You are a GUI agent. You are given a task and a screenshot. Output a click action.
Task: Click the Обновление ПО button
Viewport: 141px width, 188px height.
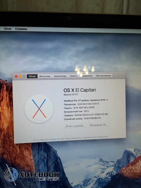click(98, 125)
